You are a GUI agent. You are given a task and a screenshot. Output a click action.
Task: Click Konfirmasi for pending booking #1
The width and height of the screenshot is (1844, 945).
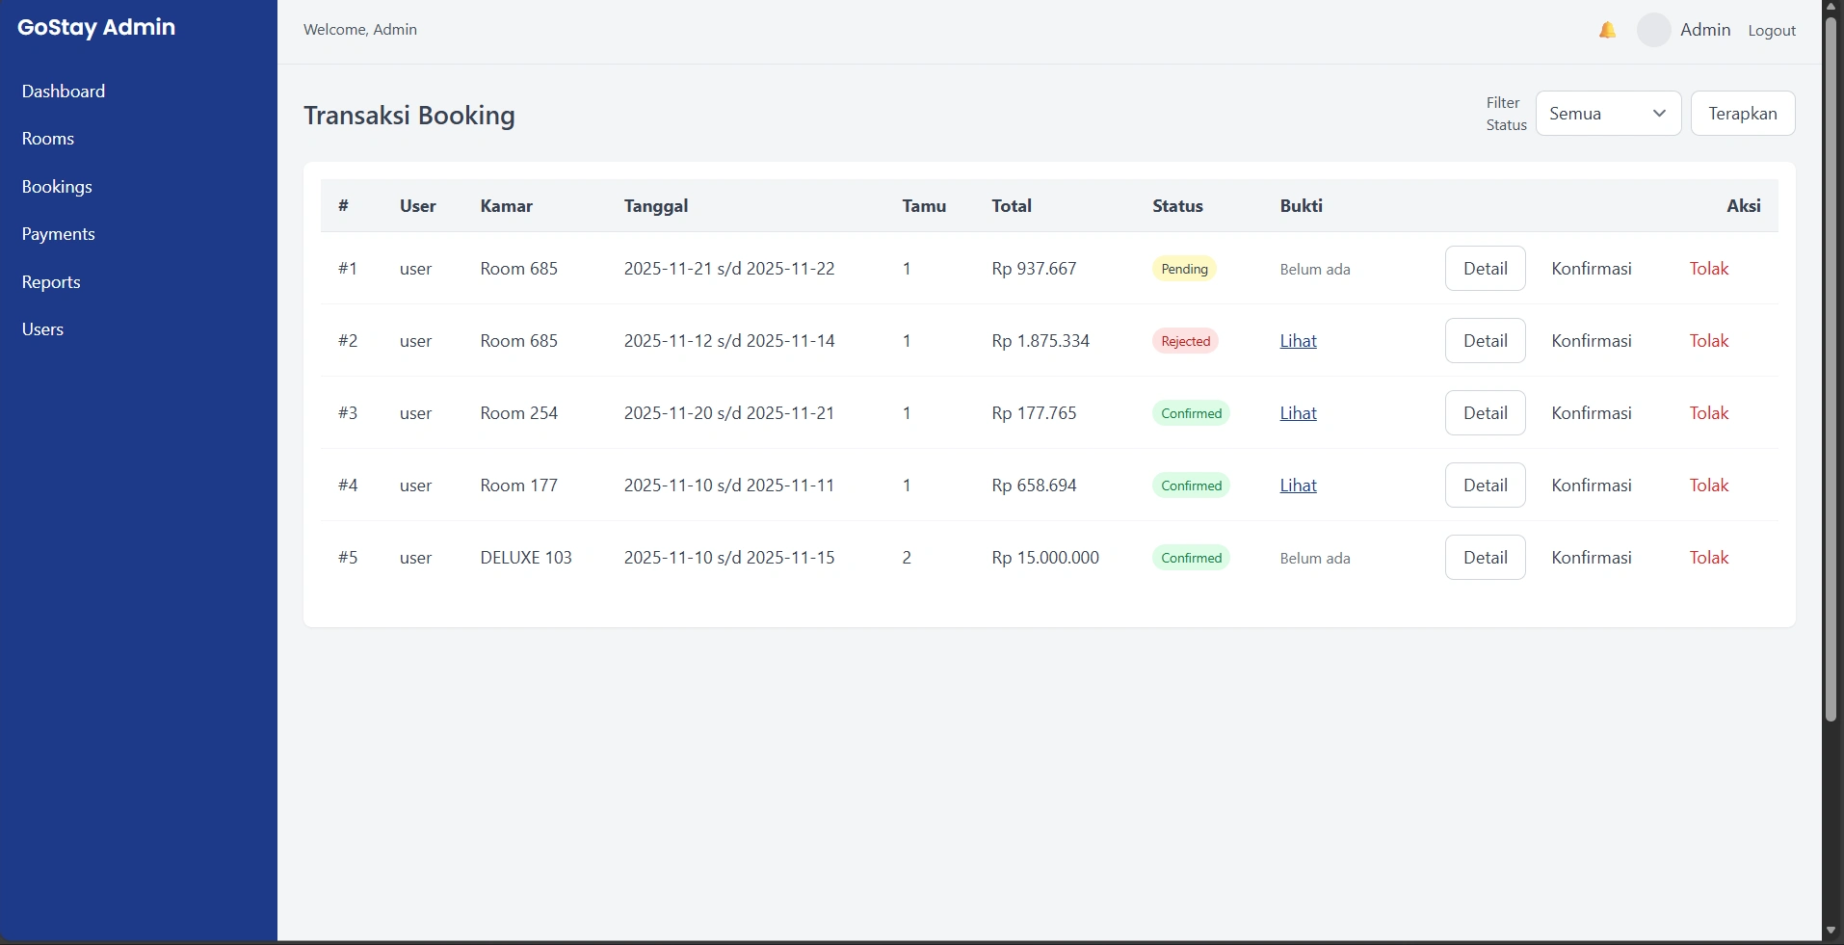point(1591,269)
